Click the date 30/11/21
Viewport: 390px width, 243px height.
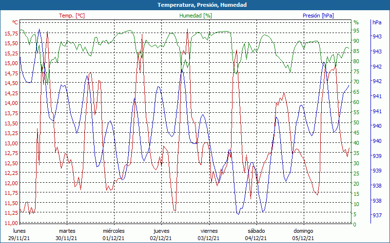(66, 238)
